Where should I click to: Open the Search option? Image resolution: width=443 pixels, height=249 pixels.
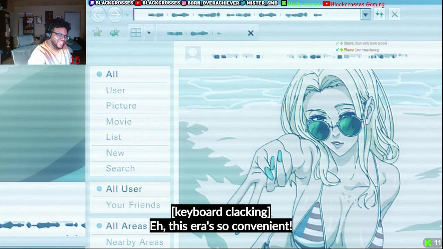click(120, 168)
